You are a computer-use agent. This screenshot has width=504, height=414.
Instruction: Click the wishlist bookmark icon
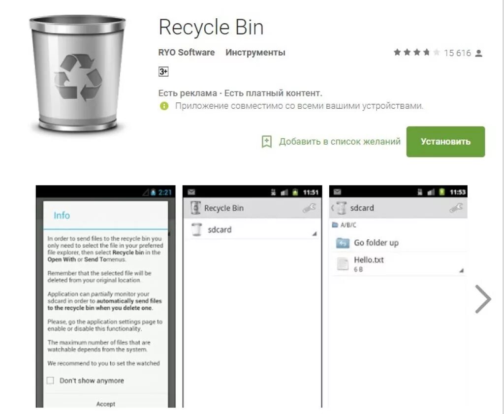pyautogui.click(x=266, y=141)
